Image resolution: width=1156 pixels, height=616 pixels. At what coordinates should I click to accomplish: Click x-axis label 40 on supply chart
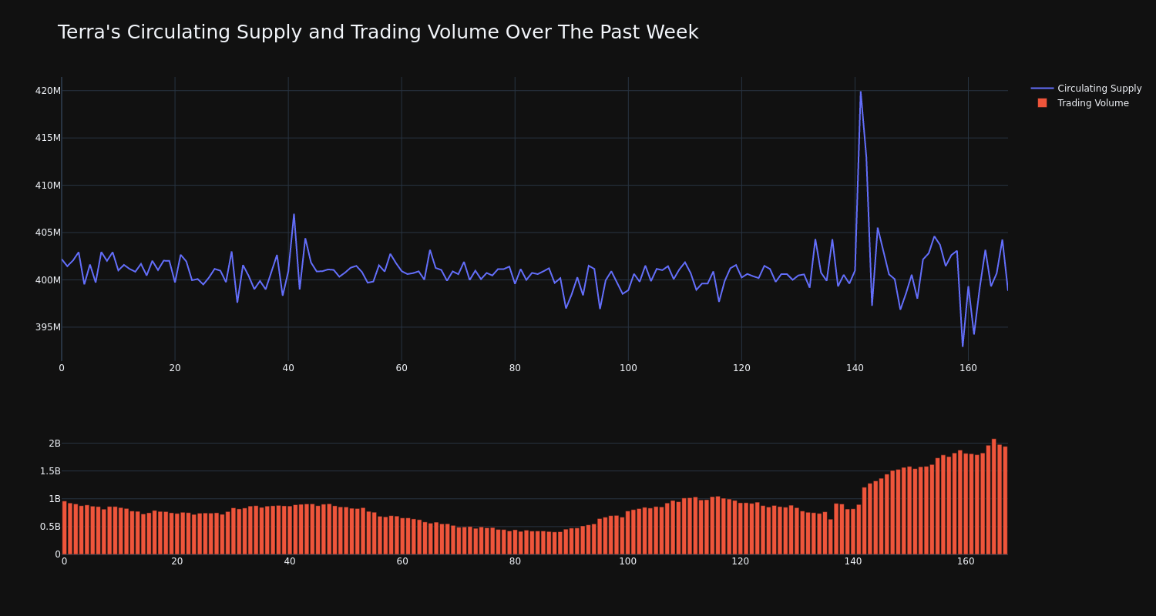pos(288,368)
